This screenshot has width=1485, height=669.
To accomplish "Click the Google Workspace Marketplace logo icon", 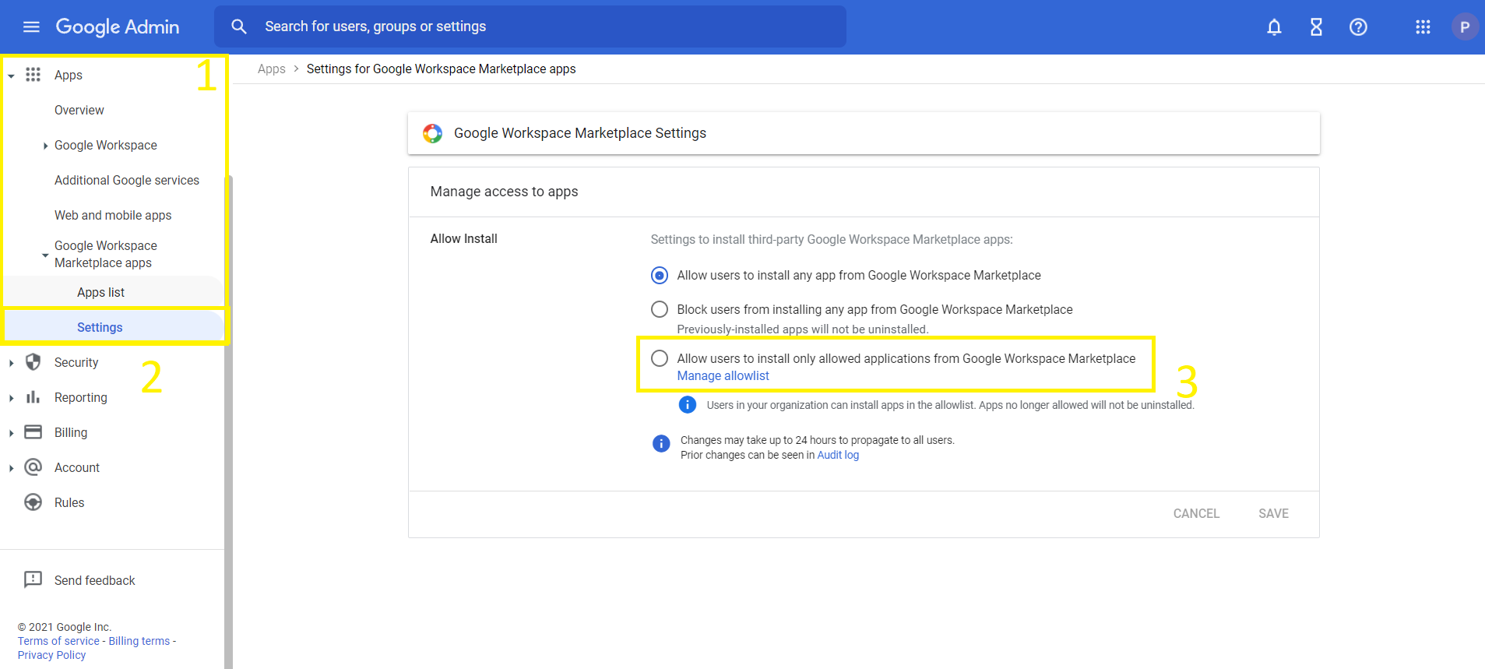I will pyautogui.click(x=432, y=133).
